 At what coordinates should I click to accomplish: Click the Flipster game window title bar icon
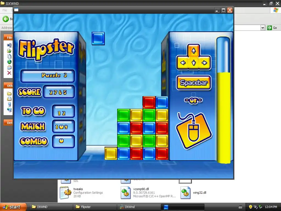(16, 10)
